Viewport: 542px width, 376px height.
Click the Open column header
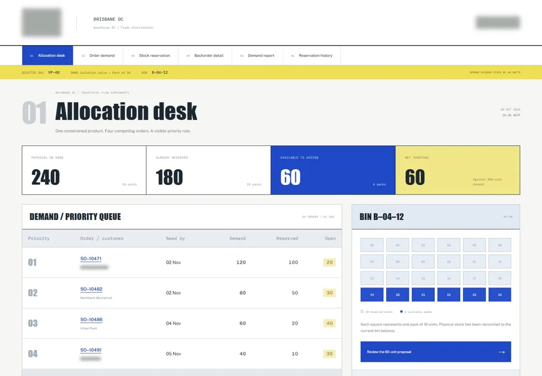(330, 238)
